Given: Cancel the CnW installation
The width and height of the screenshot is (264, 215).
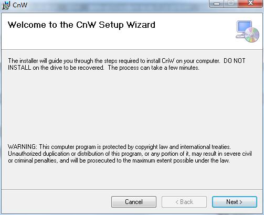Looking at the screenshot, I should click(134, 202).
